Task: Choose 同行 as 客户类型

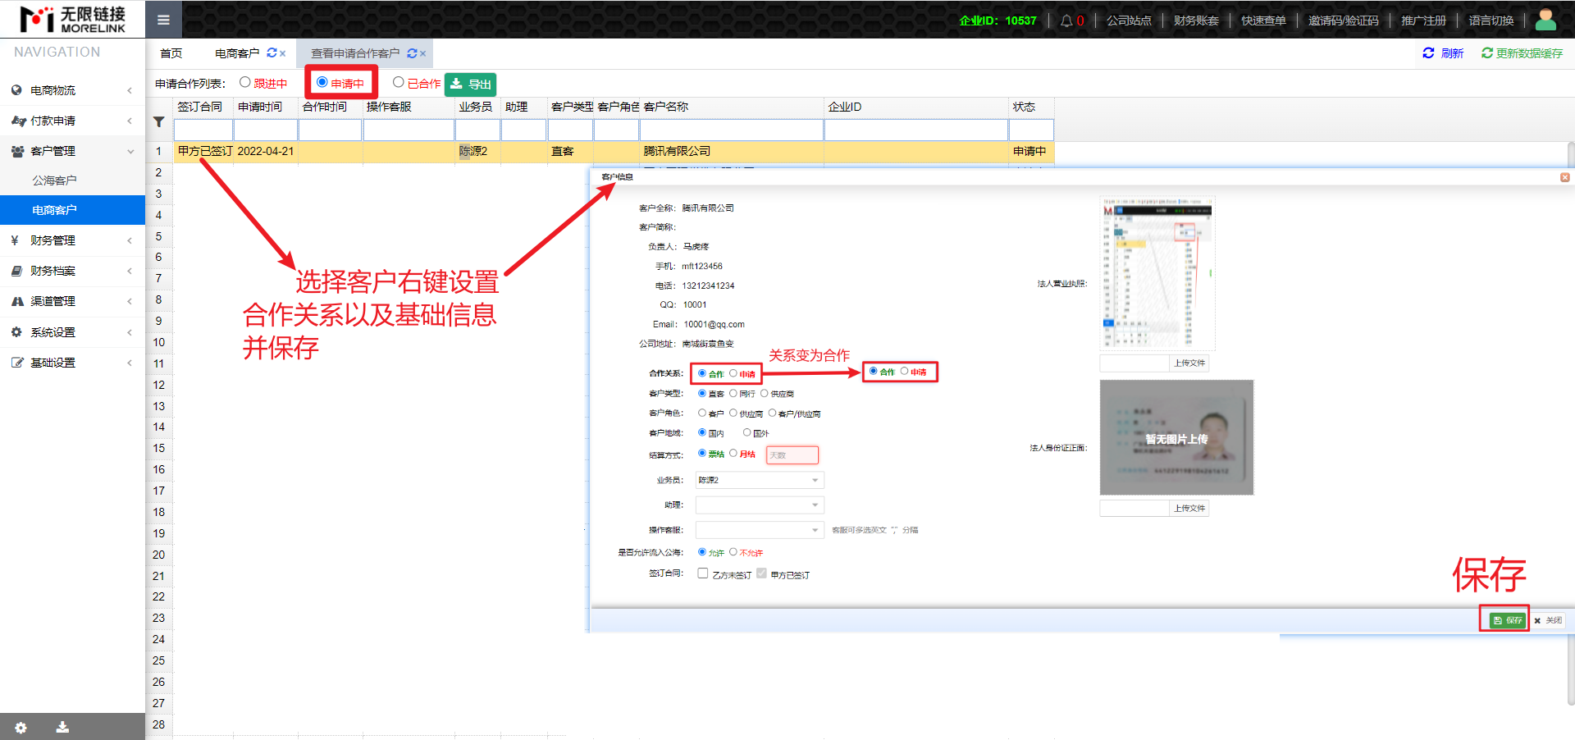Action: 733,393
